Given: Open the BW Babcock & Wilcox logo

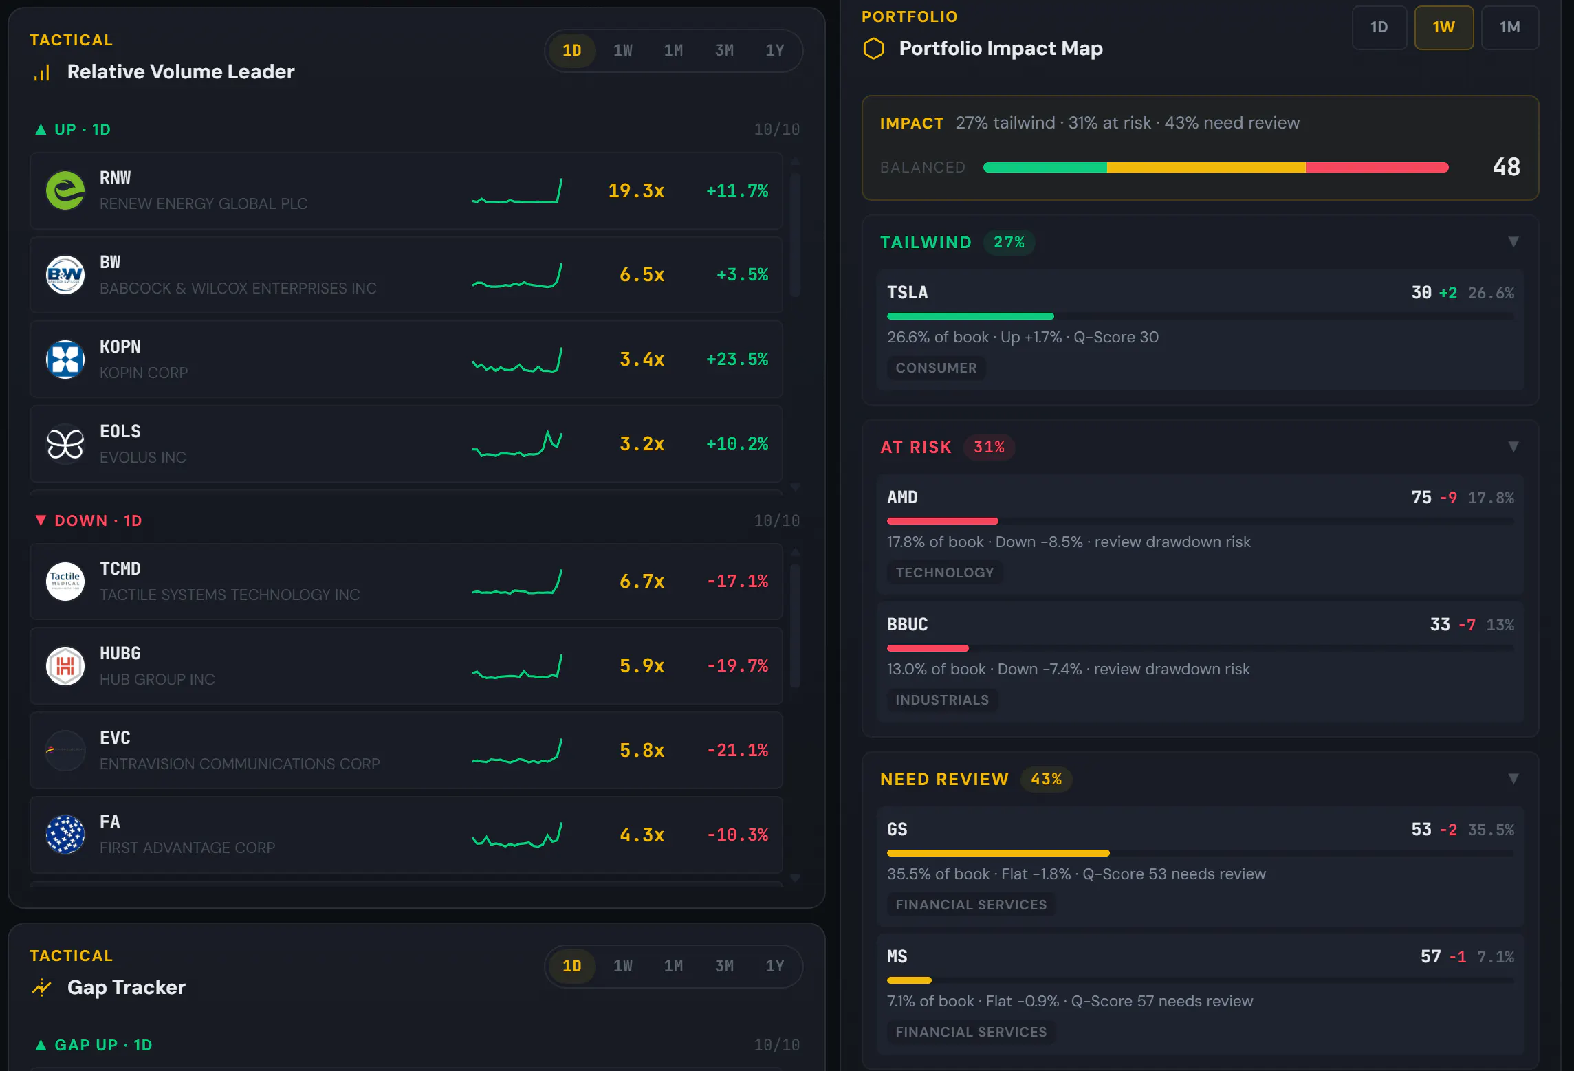Looking at the screenshot, I should pyautogui.click(x=65, y=275).
